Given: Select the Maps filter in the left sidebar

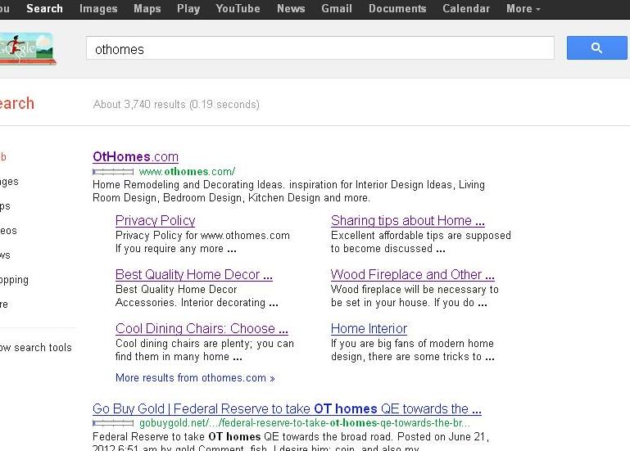Looking at the screenshot, I should pyautogui.click(x=5, y=206).
